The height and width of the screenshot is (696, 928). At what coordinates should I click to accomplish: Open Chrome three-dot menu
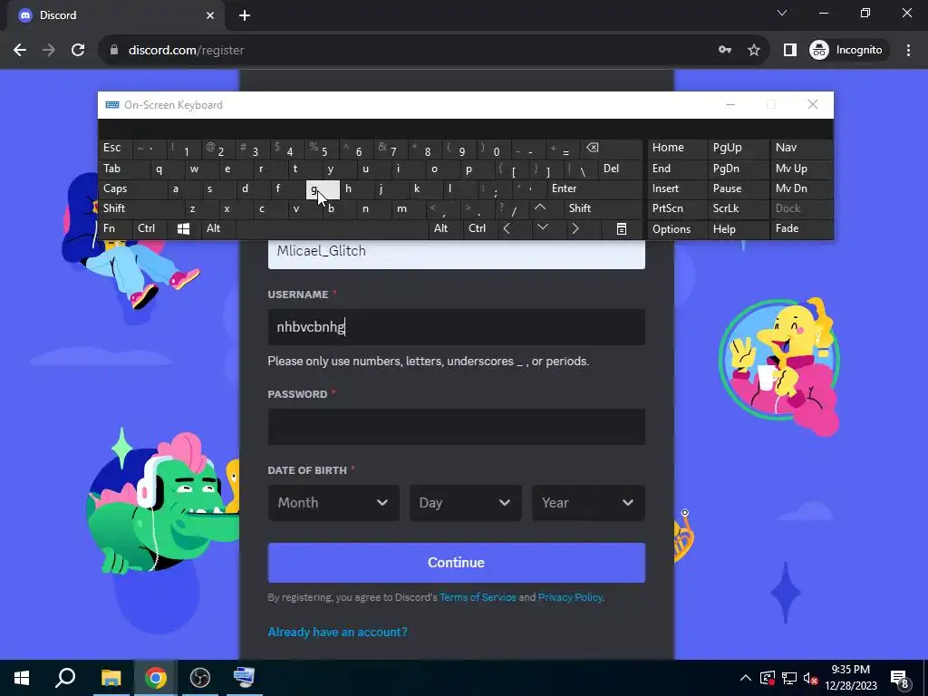click(x=908, y=51)
